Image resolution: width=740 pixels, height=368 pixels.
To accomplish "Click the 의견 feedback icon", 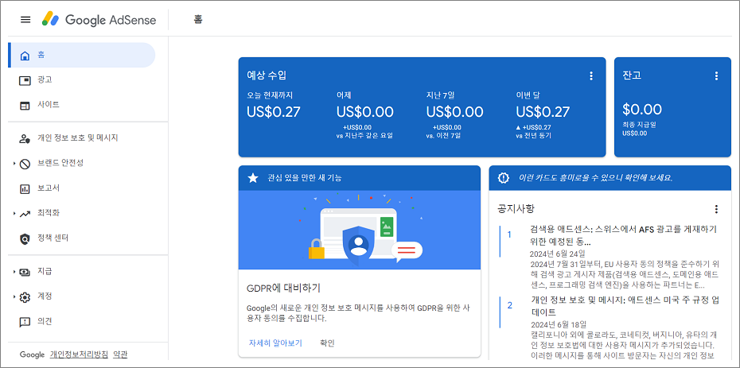I will tap(25, 322).
